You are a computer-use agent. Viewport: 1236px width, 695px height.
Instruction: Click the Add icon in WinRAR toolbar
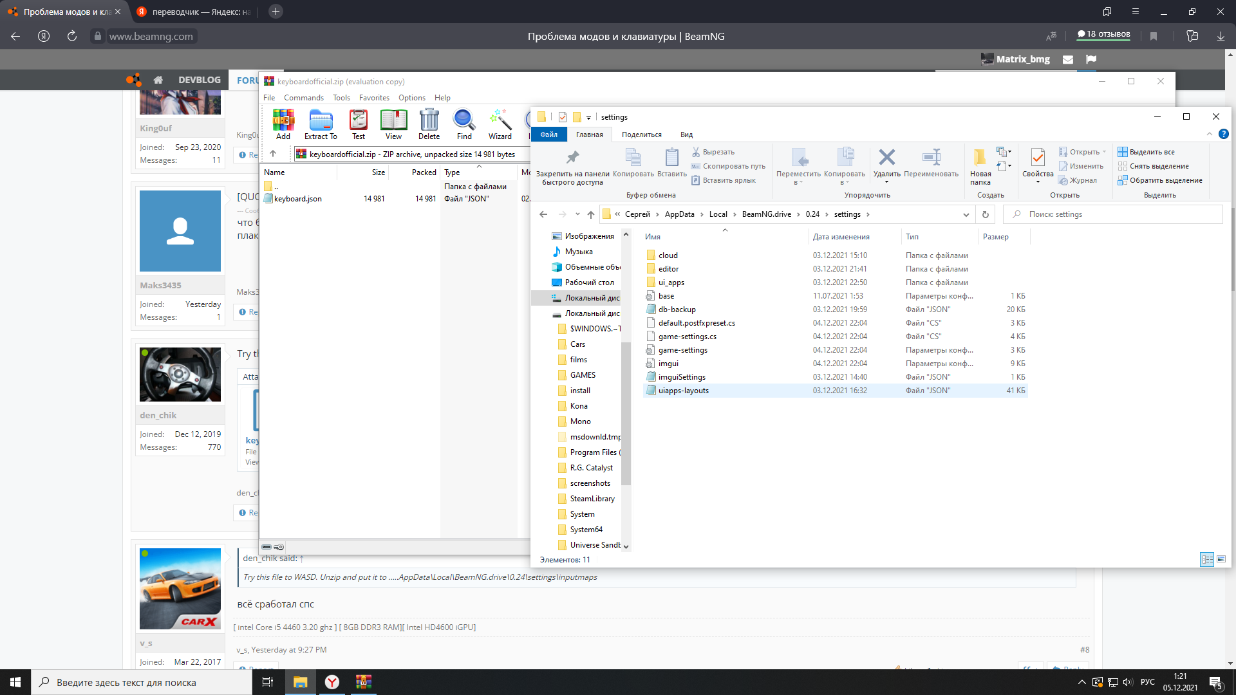point(283,125)
